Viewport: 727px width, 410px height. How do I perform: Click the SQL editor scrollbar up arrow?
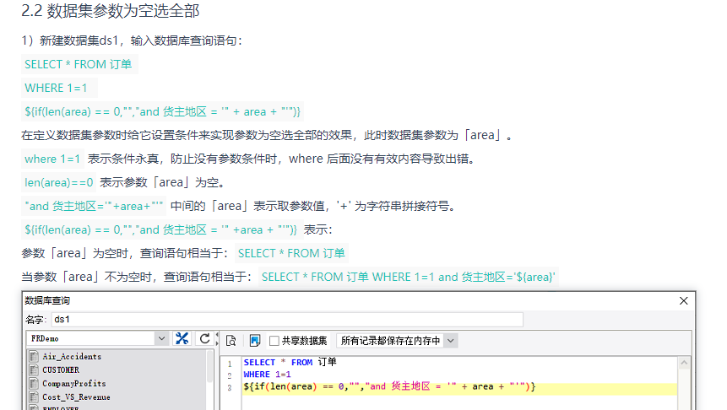point(684,364)
